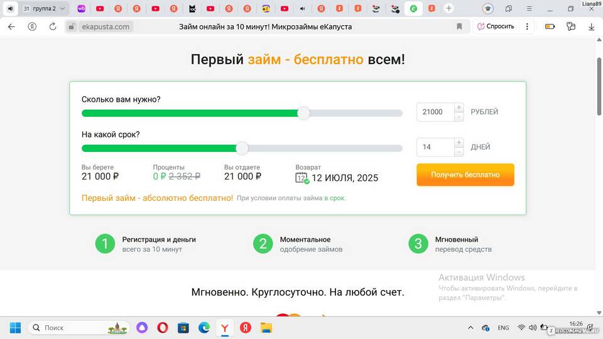Launch the purple Alice assistant taskbar icon

pos(142,328)
